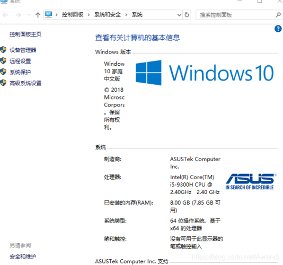Maximize the 系统 window

click(260, 2)
